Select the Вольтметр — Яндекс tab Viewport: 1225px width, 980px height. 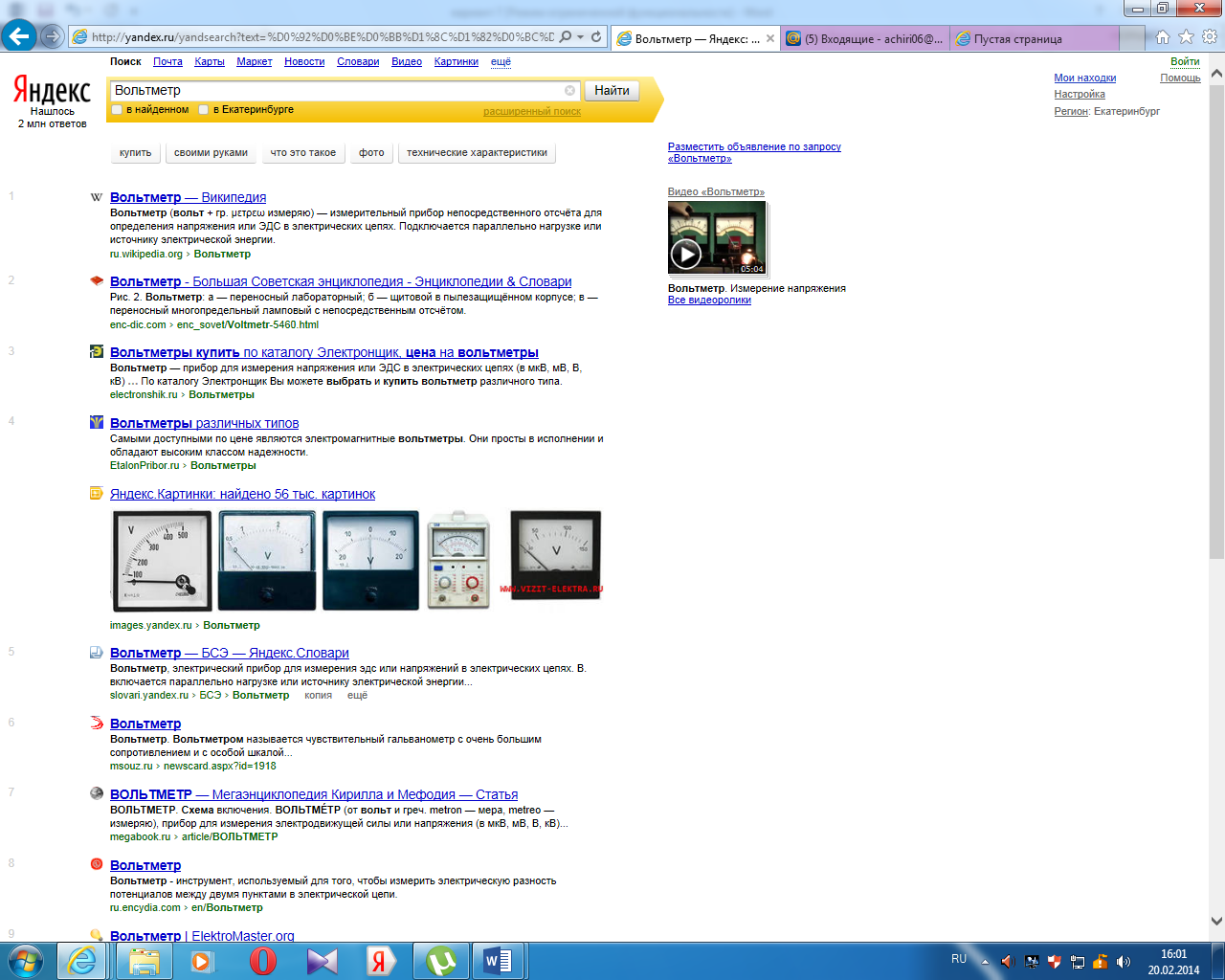[x=695, y=38]
